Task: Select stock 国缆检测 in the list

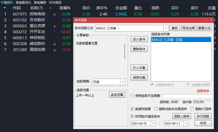Action: 37,49
